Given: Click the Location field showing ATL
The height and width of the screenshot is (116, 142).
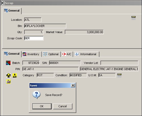Looking at the screenshot, I should pyautogui.click(x=33, y=20).
